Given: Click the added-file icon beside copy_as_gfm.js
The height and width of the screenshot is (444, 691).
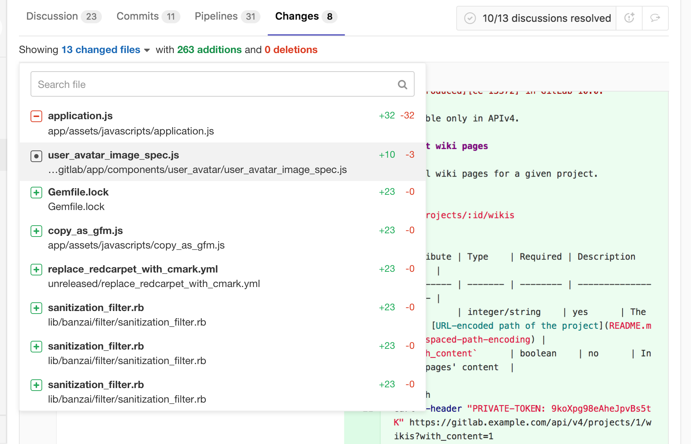Looking at the screenshot, I should [x=36, y=231].
